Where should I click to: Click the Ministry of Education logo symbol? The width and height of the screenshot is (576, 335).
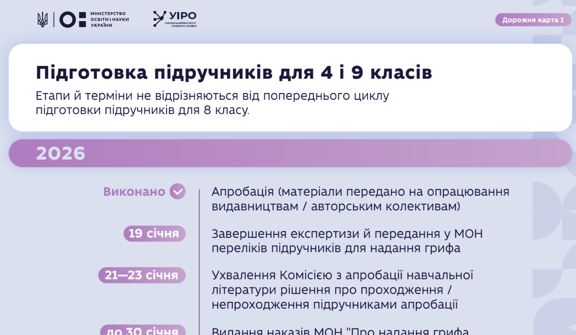tap(73, 20)
